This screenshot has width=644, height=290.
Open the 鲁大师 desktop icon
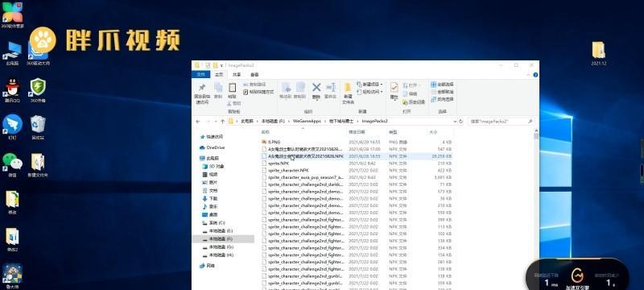tap(12, 276)
